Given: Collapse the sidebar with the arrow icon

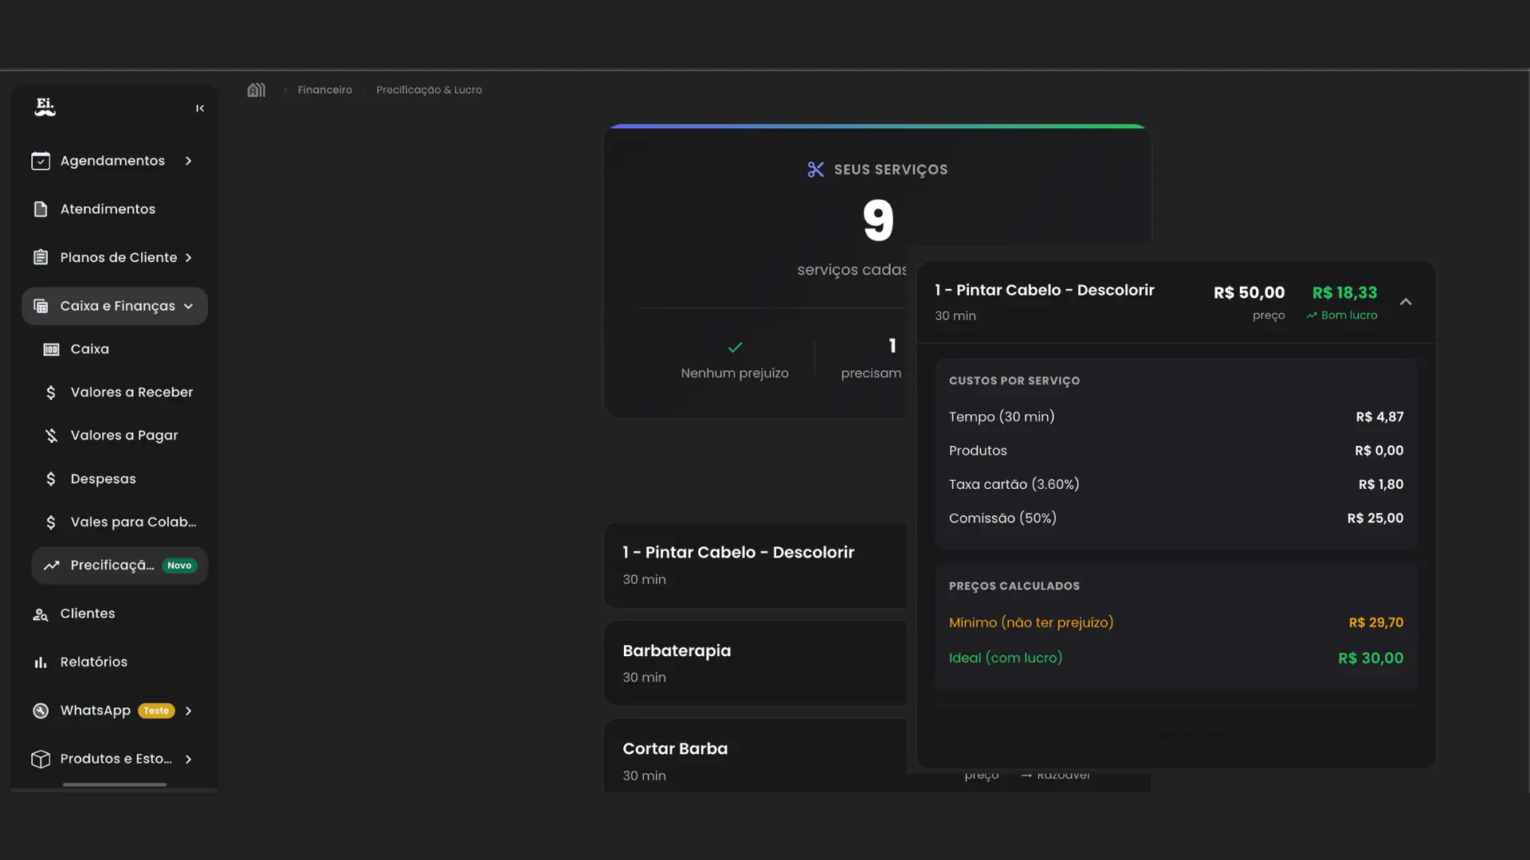Looking at the screenshot, I should point(200,108).
